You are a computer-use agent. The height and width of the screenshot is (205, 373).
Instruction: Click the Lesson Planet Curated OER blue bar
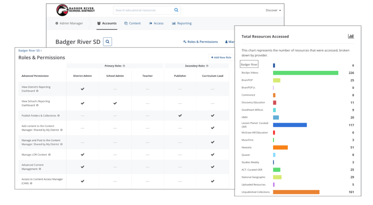[x=290, y=125]
